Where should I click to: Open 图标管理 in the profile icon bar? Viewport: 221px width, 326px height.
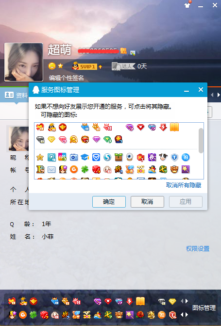pyautogui.click(x=204, y=308)
